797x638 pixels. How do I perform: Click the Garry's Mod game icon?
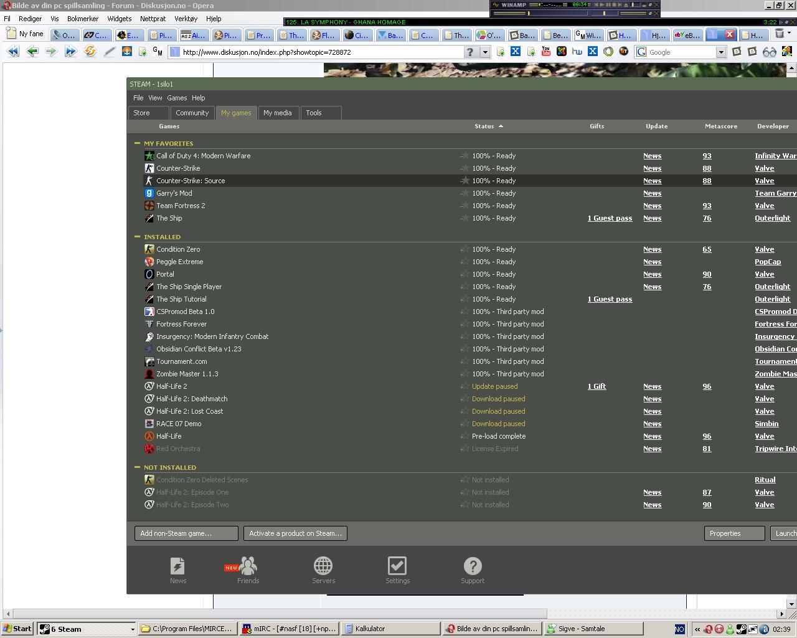149,193
